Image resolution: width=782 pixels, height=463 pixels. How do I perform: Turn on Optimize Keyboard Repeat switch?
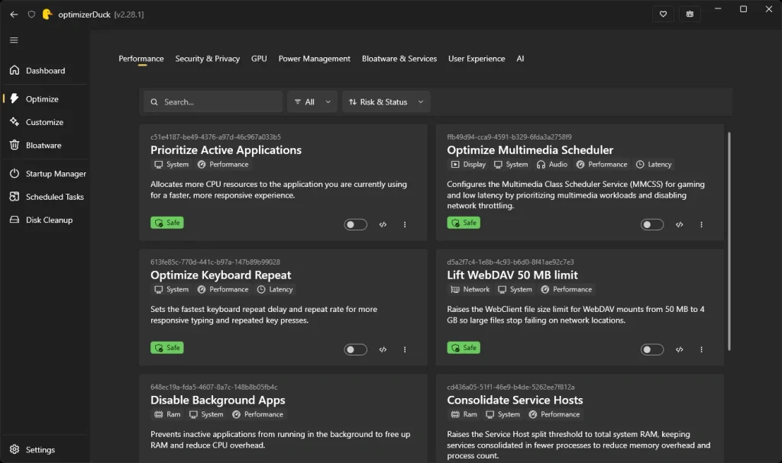[356, 349]
